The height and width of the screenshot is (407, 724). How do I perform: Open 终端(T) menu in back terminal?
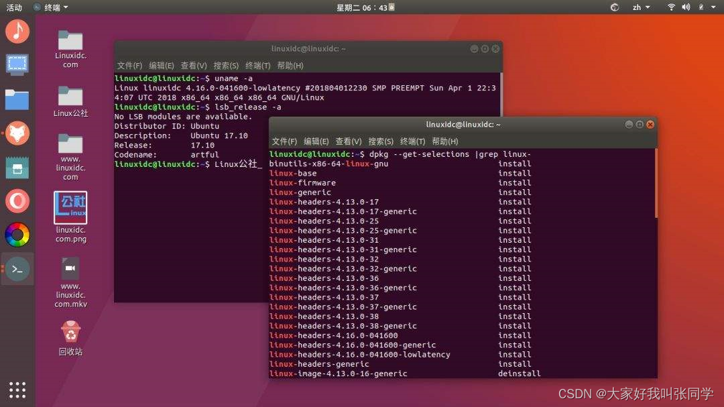coord(257,66)
